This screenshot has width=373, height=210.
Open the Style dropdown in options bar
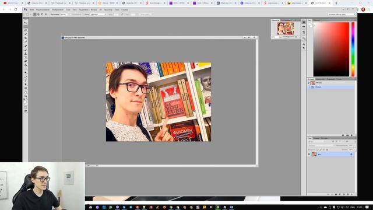click(x=98, y=14)
